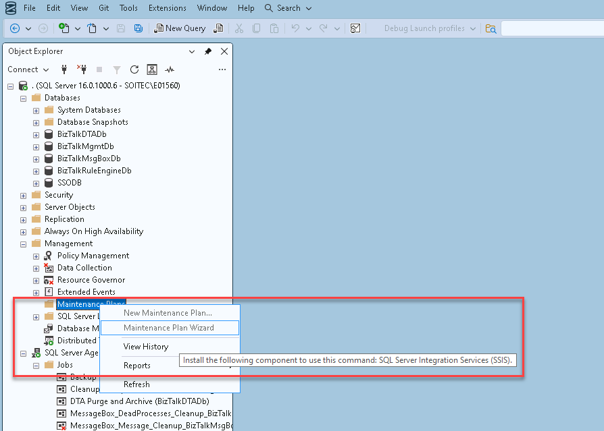The image size is (604, 431).
Task: Click the Object Explorer activity pulse icon
Action: tap(170, 69)
